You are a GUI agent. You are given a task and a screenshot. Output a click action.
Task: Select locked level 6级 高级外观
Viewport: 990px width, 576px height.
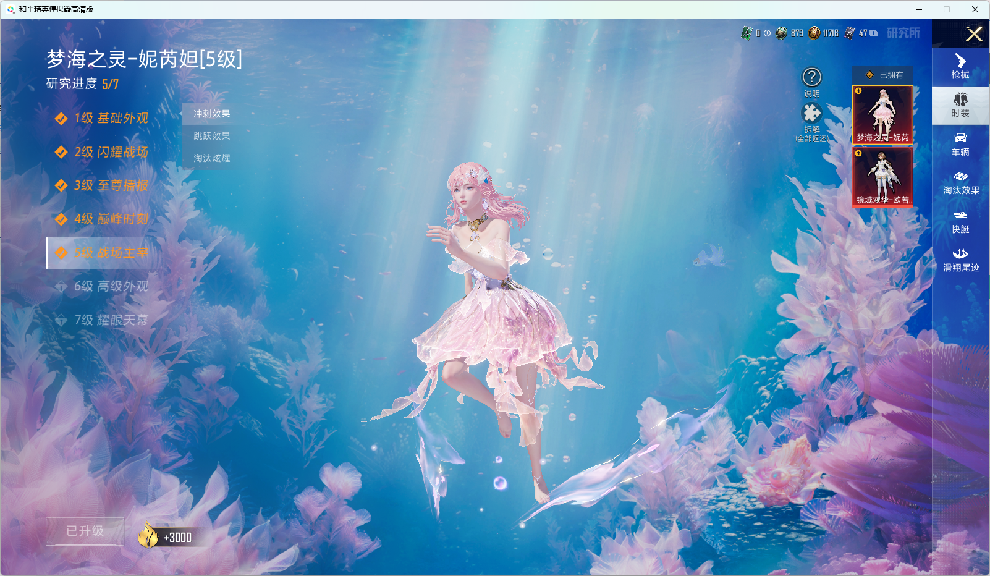102,286
